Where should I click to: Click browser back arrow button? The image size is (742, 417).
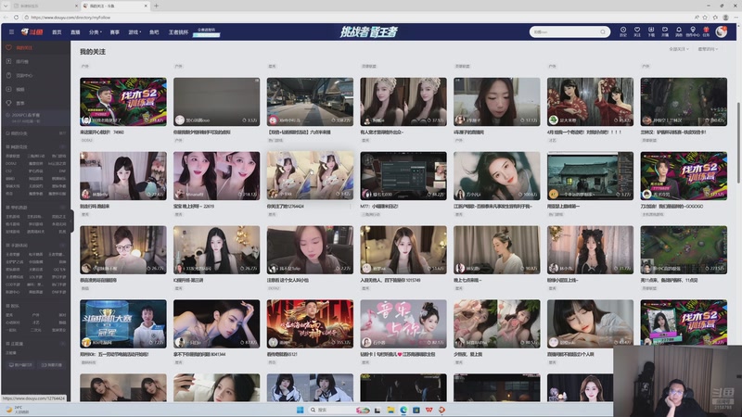pos(6,17)
